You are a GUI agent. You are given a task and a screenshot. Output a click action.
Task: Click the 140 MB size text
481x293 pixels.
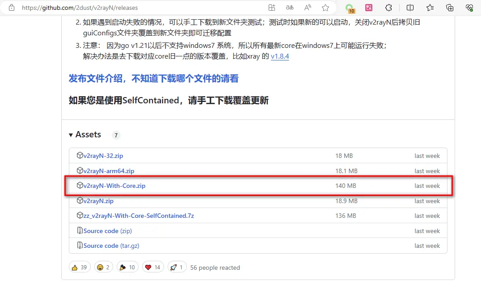346,186
